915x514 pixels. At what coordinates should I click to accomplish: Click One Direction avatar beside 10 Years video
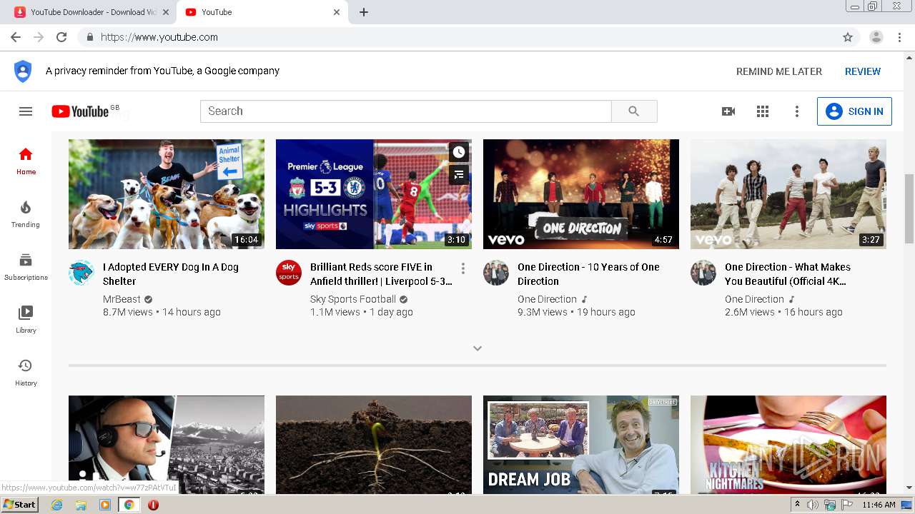(496, 273)
